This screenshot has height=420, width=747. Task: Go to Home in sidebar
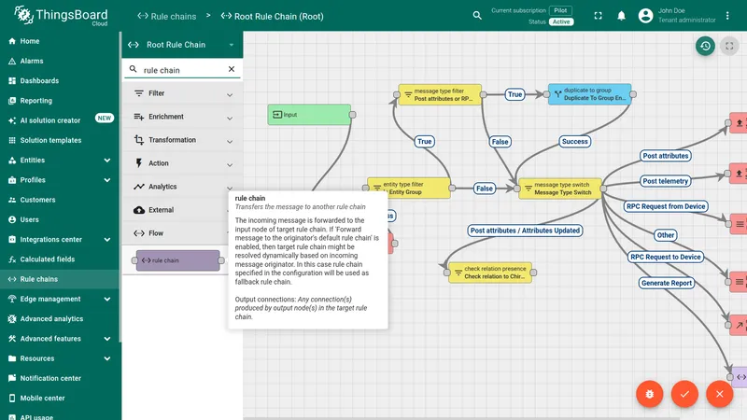pyautogui.click(x=60, y=41)
